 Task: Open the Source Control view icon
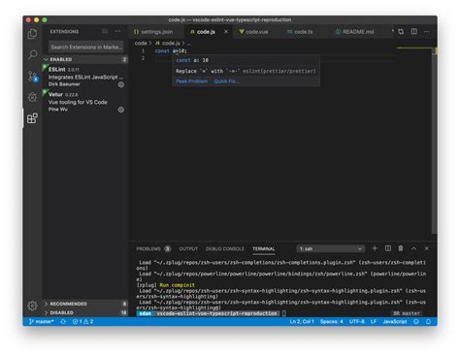[32, 77]
